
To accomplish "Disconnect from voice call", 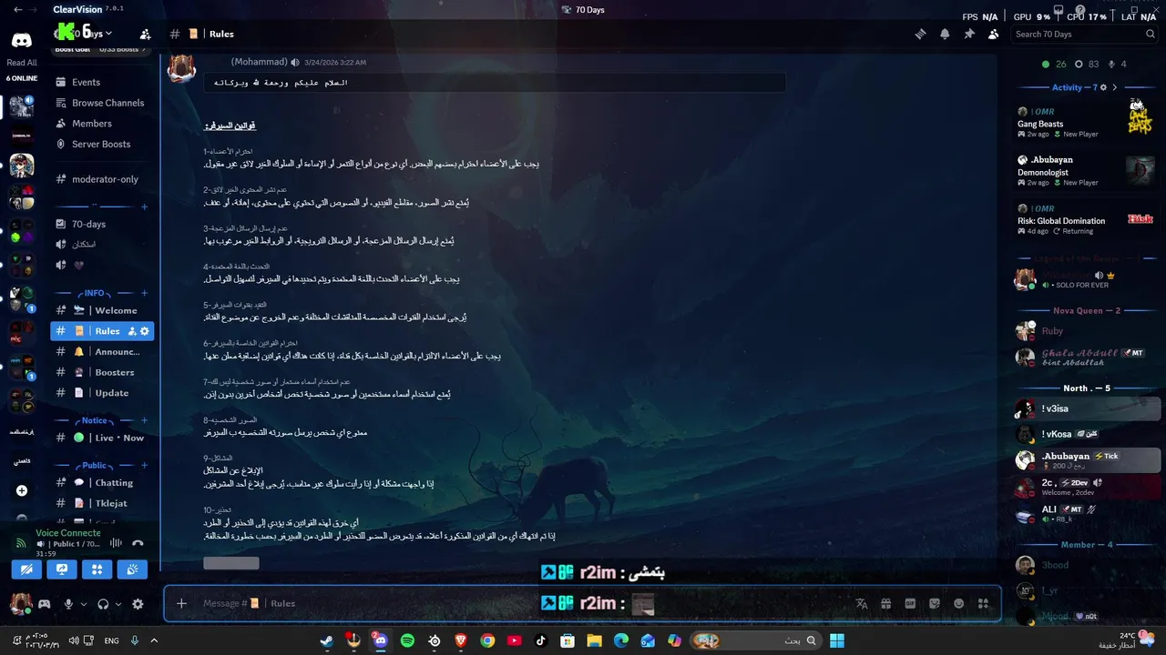I will [x=138, y=543].
